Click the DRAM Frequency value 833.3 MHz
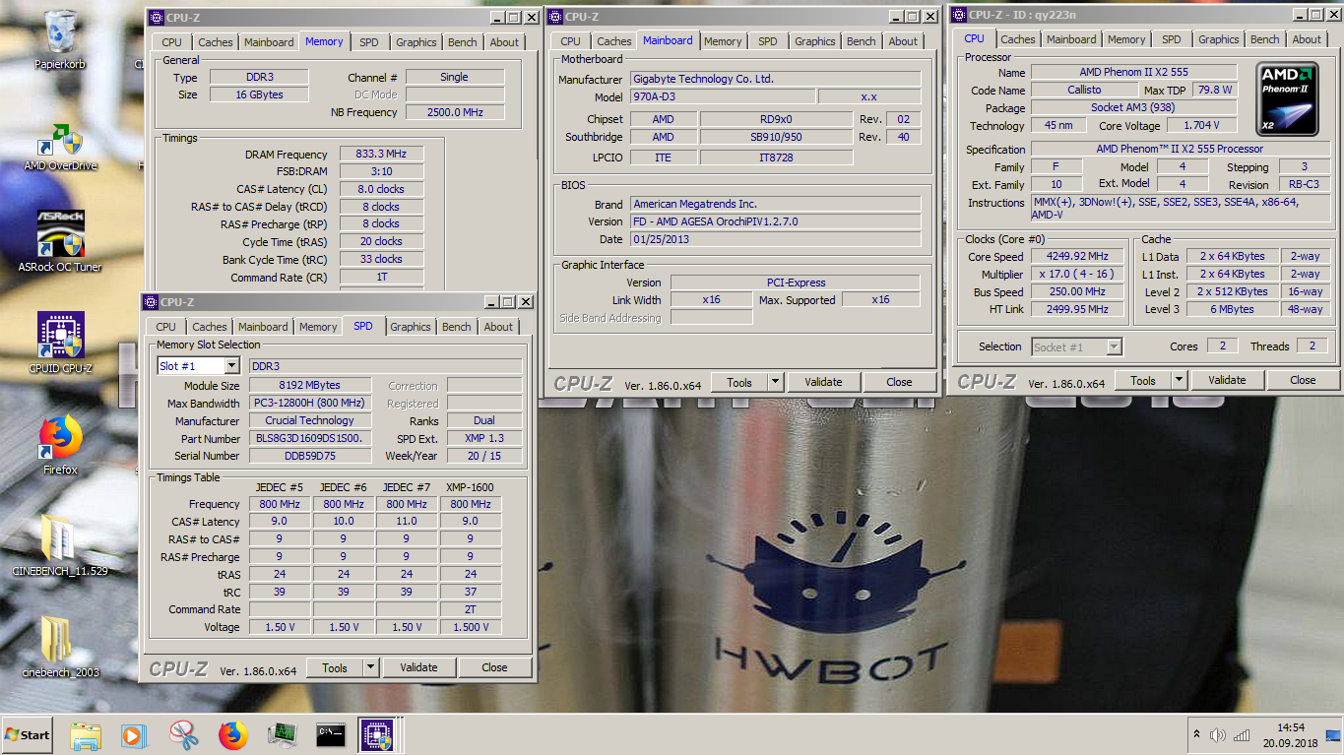1344x755 pixels. [x=382, y=155]
